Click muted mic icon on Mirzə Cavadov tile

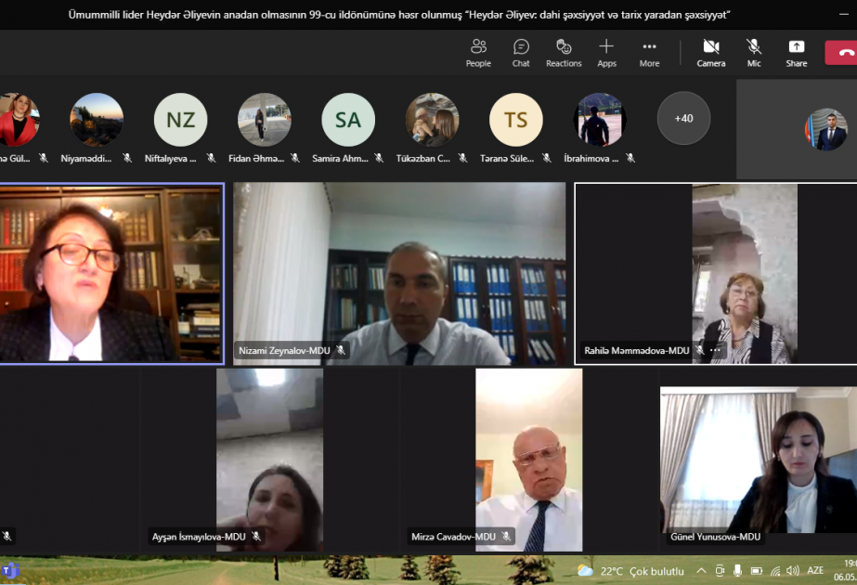(507, 537)
